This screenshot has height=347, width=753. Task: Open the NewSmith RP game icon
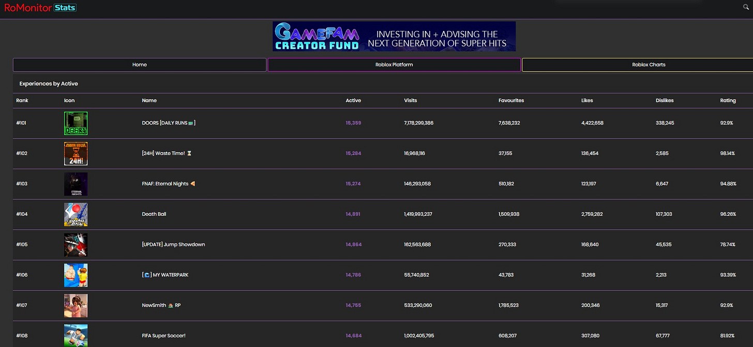[x=76, y=306]
